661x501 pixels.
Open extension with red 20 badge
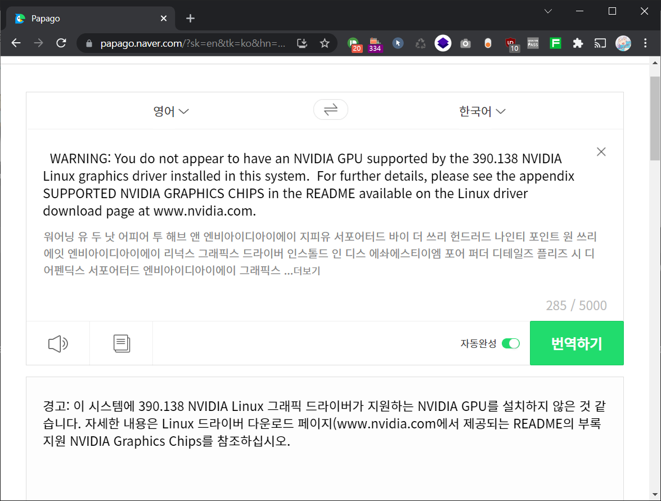point(353,43)
